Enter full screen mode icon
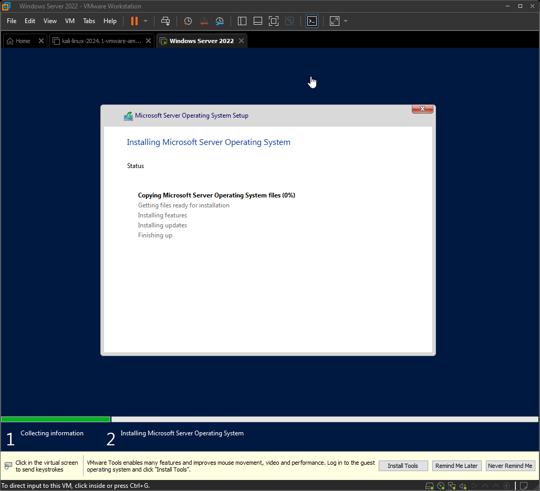The height and width of the screenshot is (491, 540). [x=274, y=21]
